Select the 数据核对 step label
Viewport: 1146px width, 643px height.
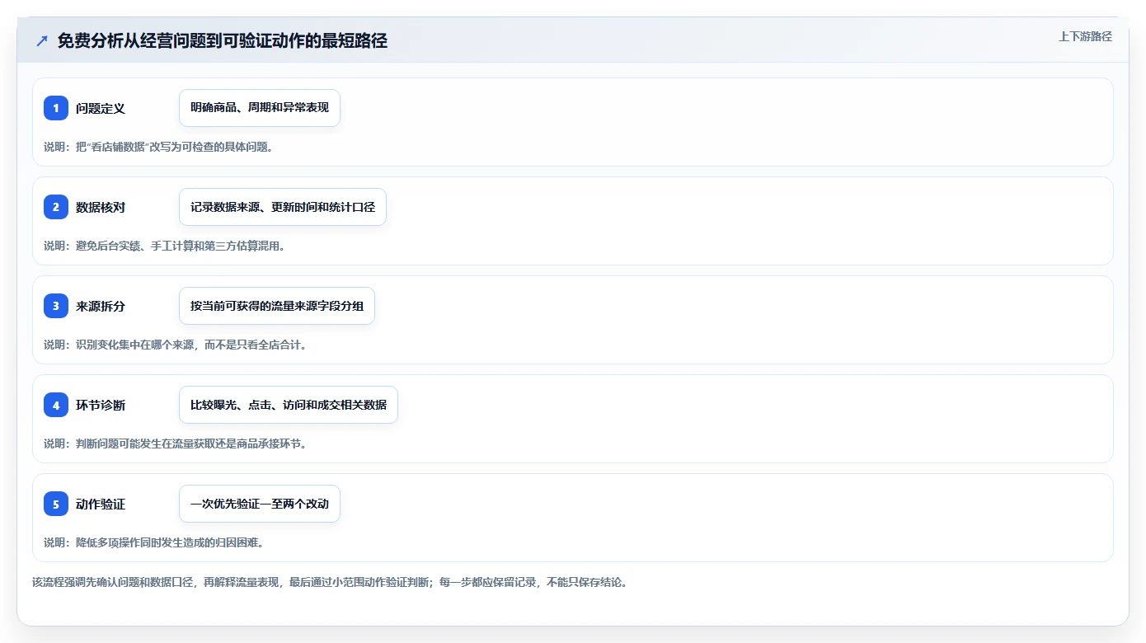101,207
